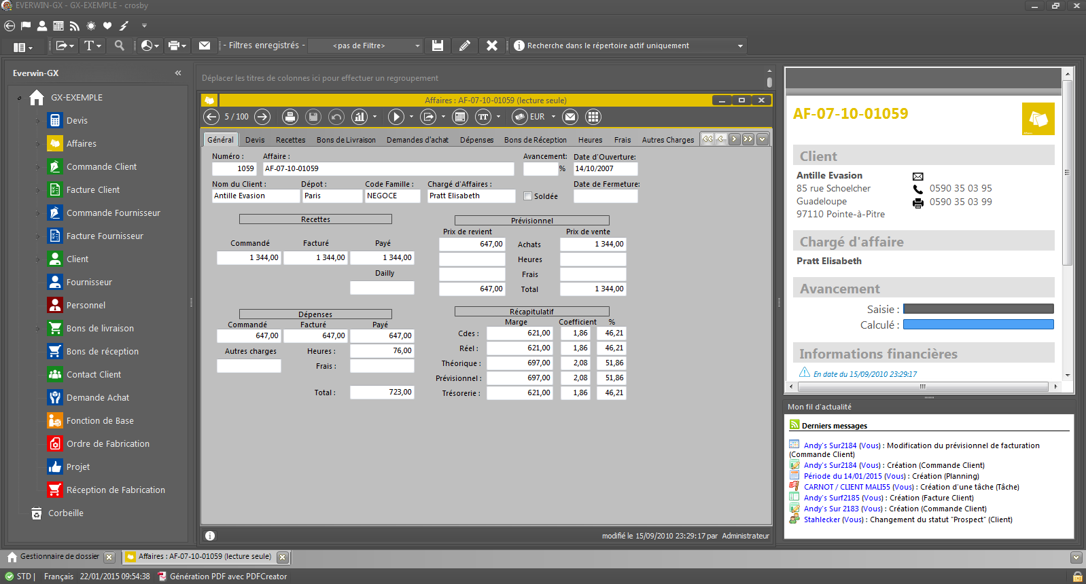Send the Affaires record by mail icon
1086x584 pixels.
[x=570, y=117]
